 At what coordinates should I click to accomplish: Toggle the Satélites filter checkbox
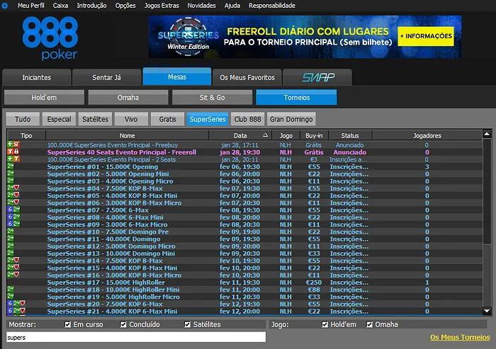point(187,325)
